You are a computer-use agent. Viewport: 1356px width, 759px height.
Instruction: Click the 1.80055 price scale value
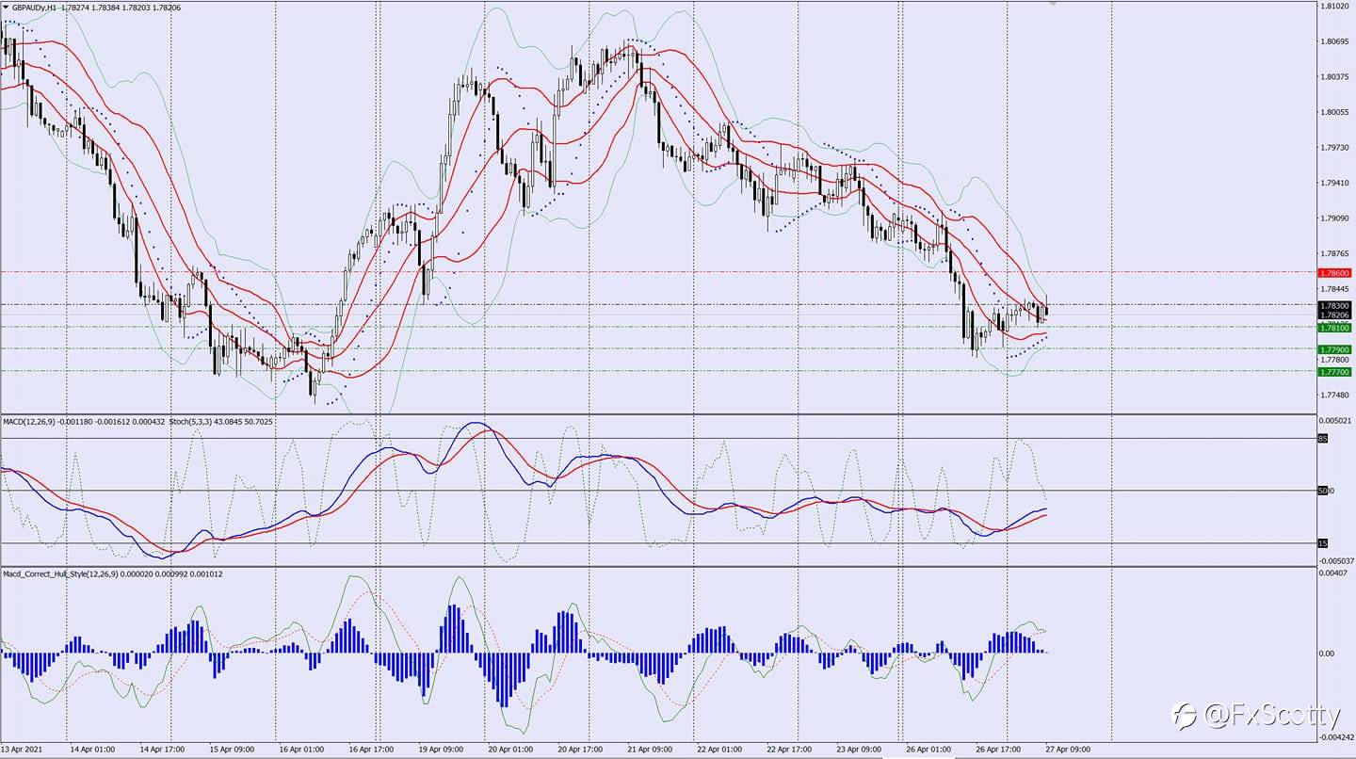[1334, 112]
